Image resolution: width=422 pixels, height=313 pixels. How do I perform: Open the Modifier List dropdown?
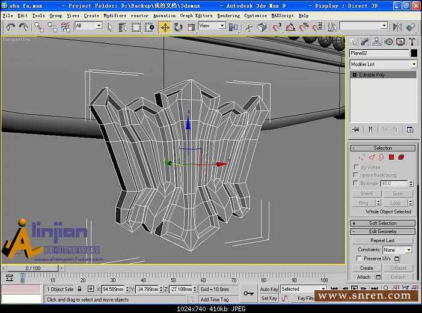click(384, 64)
